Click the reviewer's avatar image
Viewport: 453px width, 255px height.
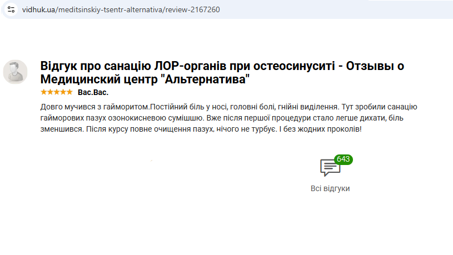click(15, 72)
